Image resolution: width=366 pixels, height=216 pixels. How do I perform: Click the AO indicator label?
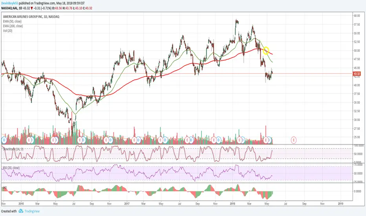[5, 187]
